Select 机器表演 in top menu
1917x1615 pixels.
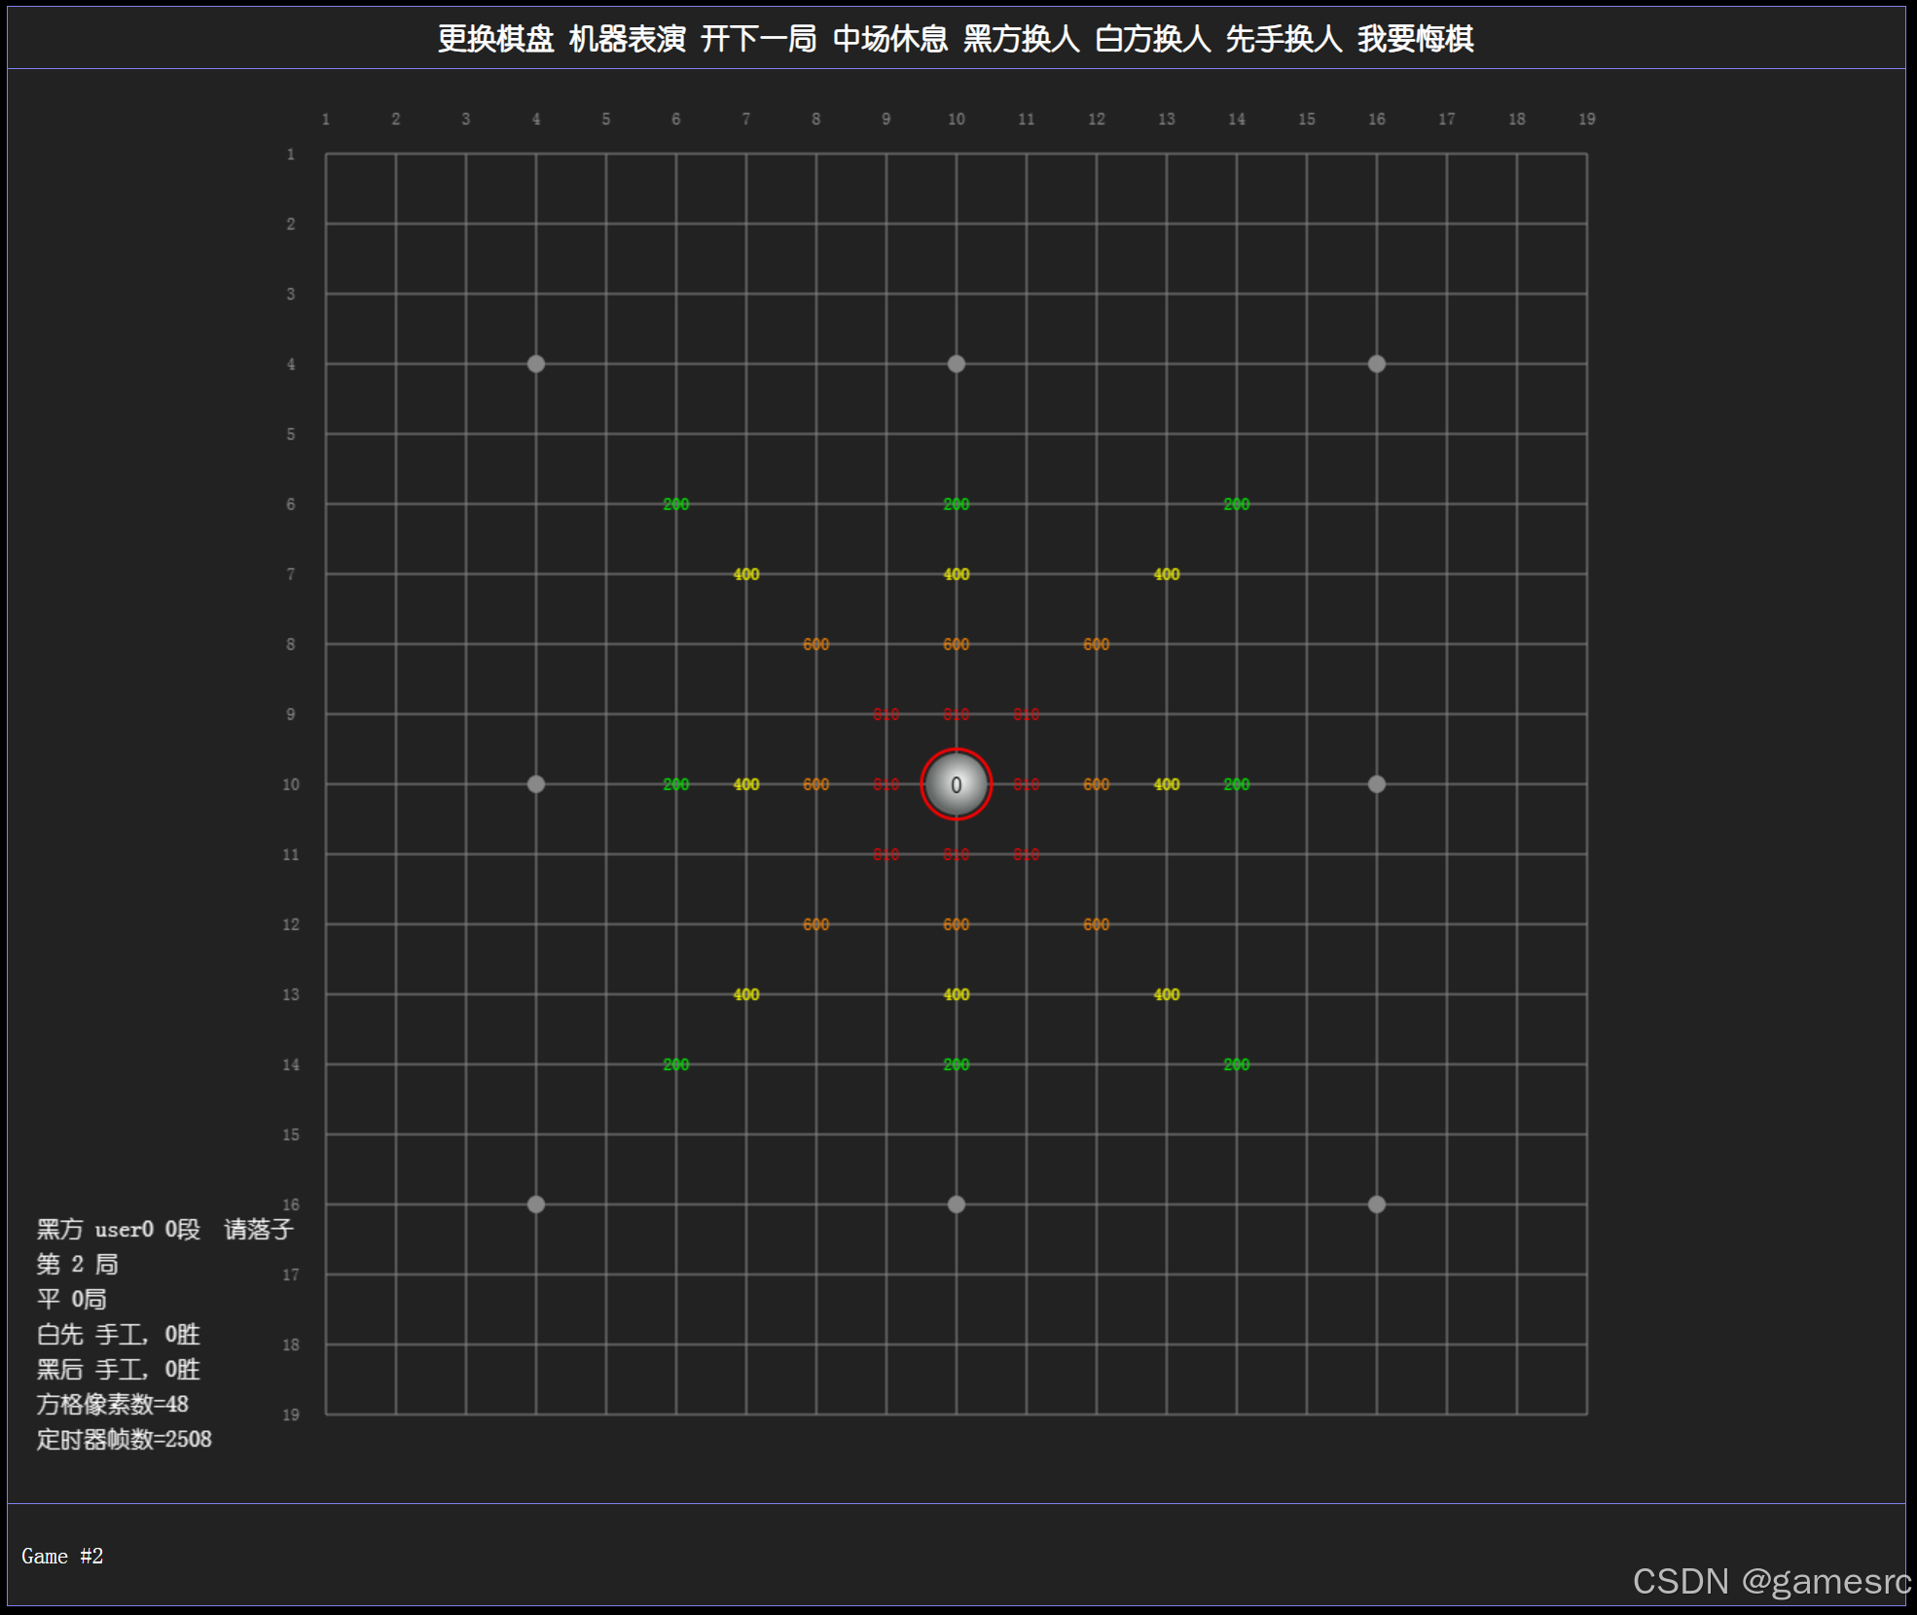[627, 39]
